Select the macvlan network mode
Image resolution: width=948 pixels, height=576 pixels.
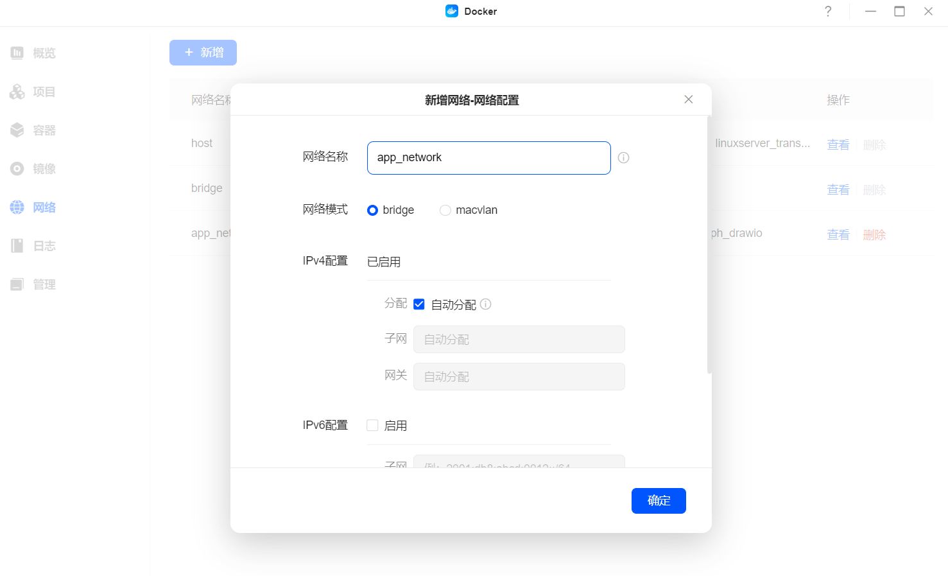coord(445,211)
